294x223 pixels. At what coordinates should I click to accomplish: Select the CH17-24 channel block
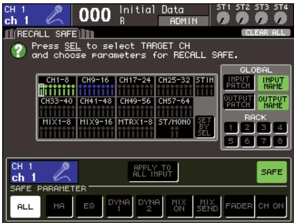[x=135, y=86]
